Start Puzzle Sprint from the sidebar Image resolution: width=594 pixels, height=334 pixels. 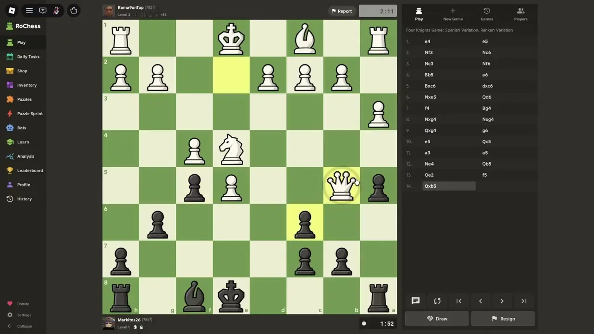pyautogui.click(x=23, y=114)
